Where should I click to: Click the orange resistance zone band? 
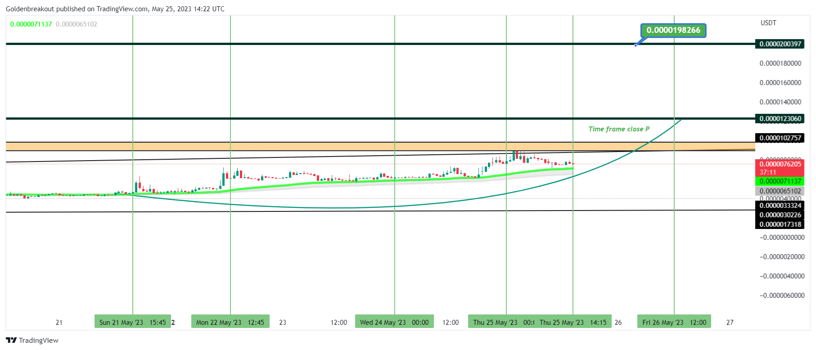(380, 146)
